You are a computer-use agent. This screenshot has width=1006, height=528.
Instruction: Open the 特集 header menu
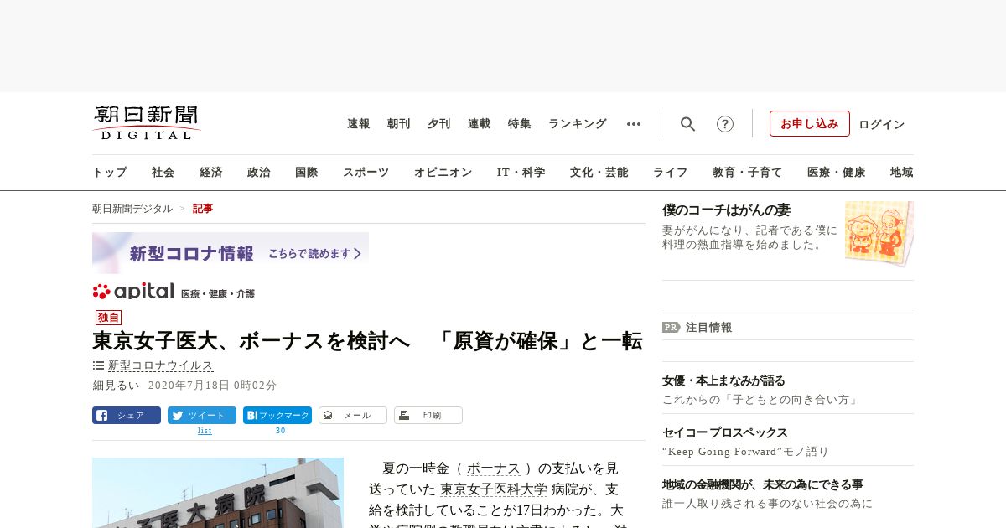(x=520, y=124)
